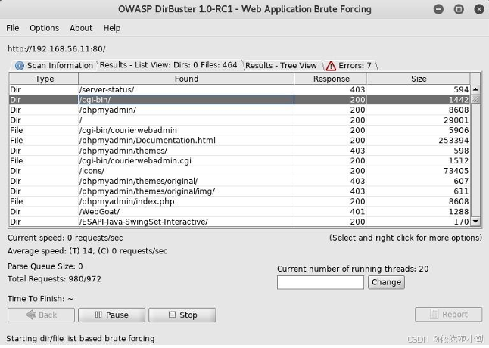Sort results by the Type column header
489x348 pixels.
point(44,79)
